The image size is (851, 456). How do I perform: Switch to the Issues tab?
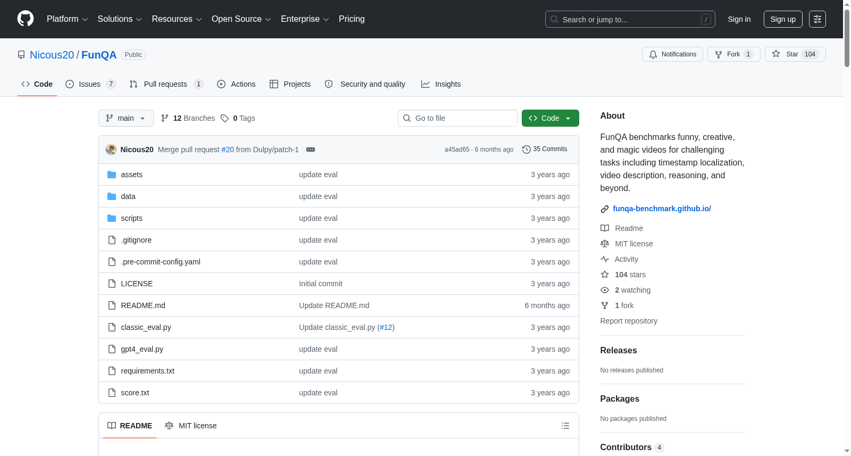pyautogui.click(x=90, y=84)
